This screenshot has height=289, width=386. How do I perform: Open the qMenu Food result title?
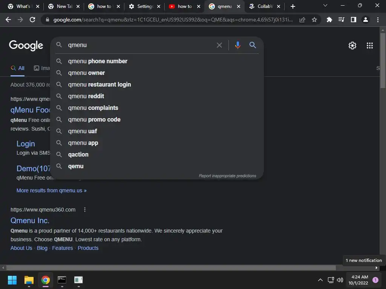tap(30, 110)
